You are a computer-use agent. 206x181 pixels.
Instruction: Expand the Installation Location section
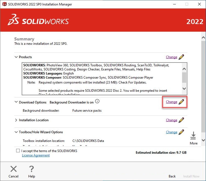(16, 120)
